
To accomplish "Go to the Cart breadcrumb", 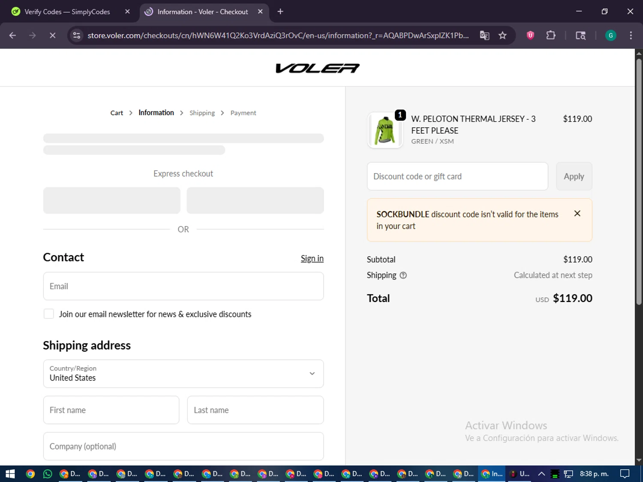I will tap(117, 113).
